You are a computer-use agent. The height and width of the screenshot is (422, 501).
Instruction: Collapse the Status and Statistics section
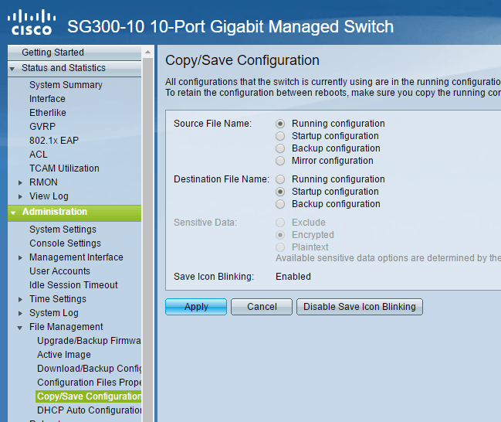point(12,68)
